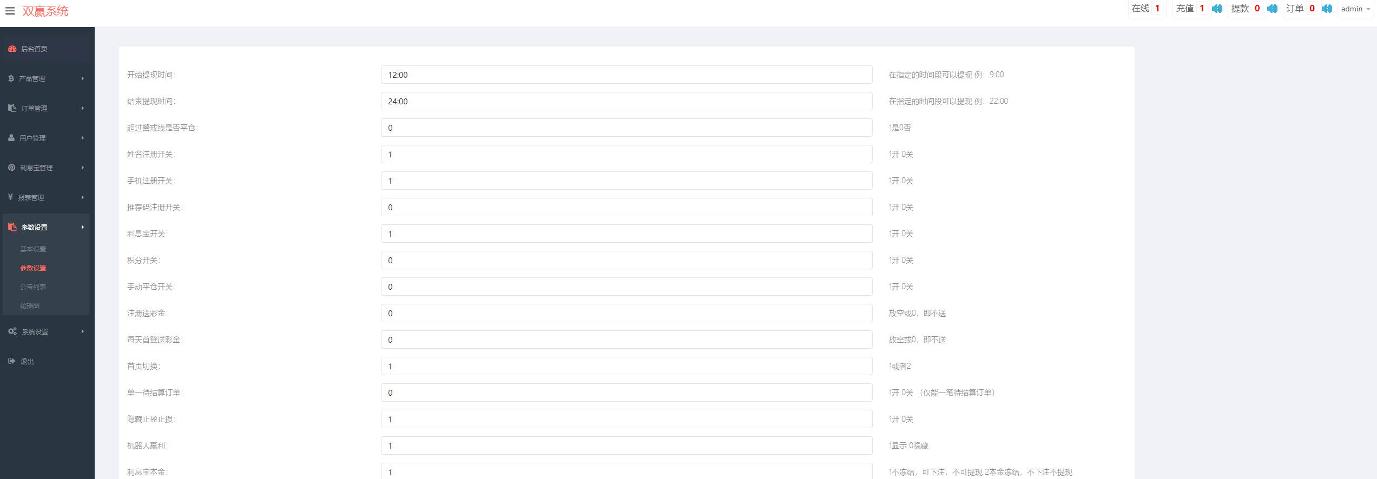
Task: Select 公告列表 in the sidebar submenu
Action: (33, 287)
